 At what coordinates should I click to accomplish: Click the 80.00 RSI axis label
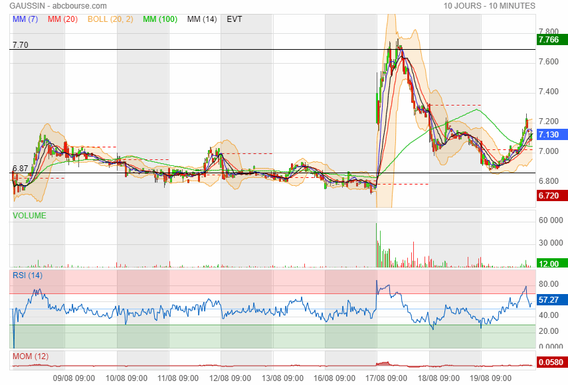tap(549, 284)
